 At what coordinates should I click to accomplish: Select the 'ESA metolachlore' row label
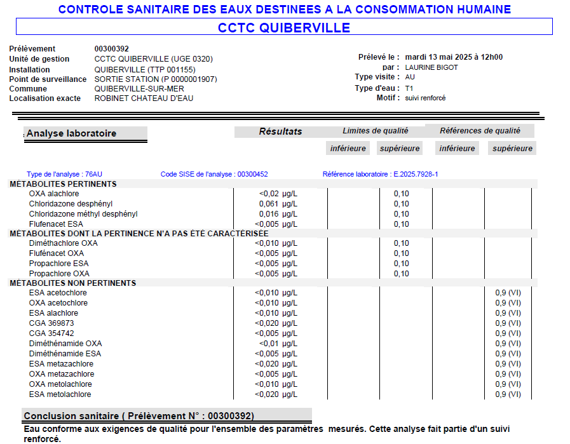click(x=60, y=394)
